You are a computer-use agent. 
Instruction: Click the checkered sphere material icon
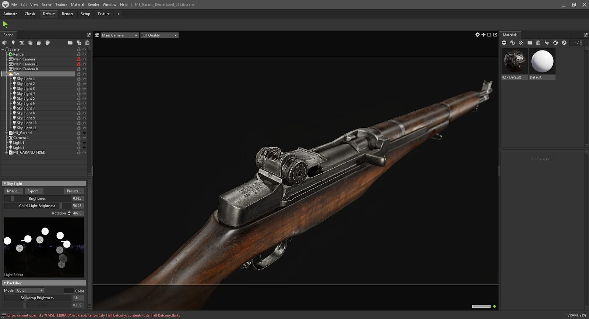(x=521, y=43)
